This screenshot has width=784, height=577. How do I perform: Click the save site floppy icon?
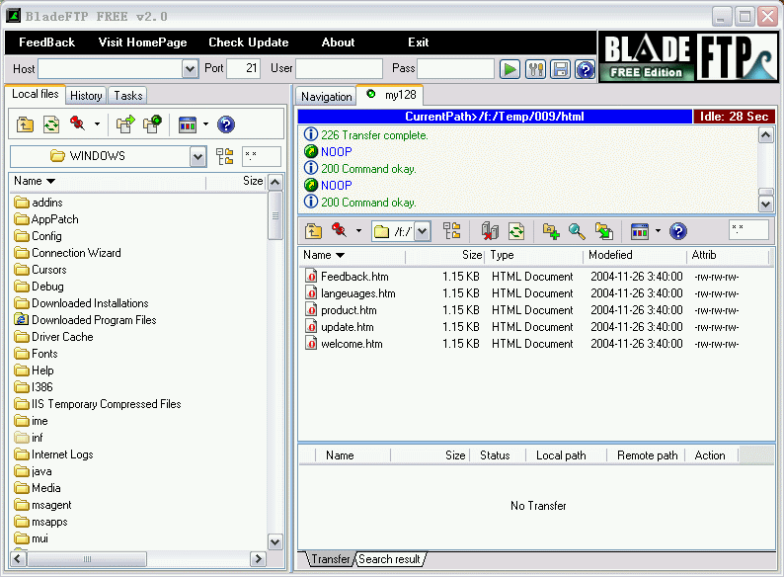[561, 69]
